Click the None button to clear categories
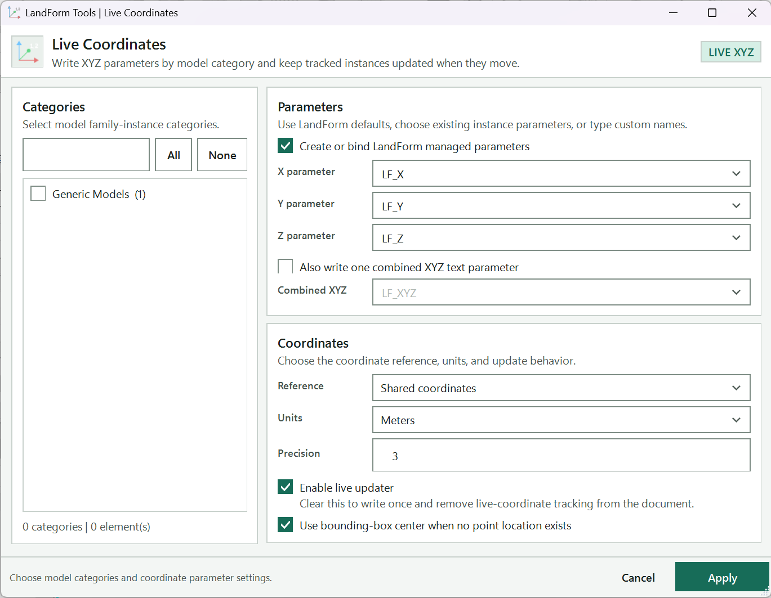This screenshot has height=598, width=771. click(222, 155)
